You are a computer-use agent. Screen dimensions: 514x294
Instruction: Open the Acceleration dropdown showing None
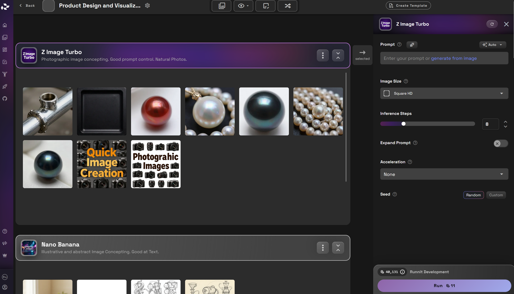pyautogui.click(x=444, y=174)
